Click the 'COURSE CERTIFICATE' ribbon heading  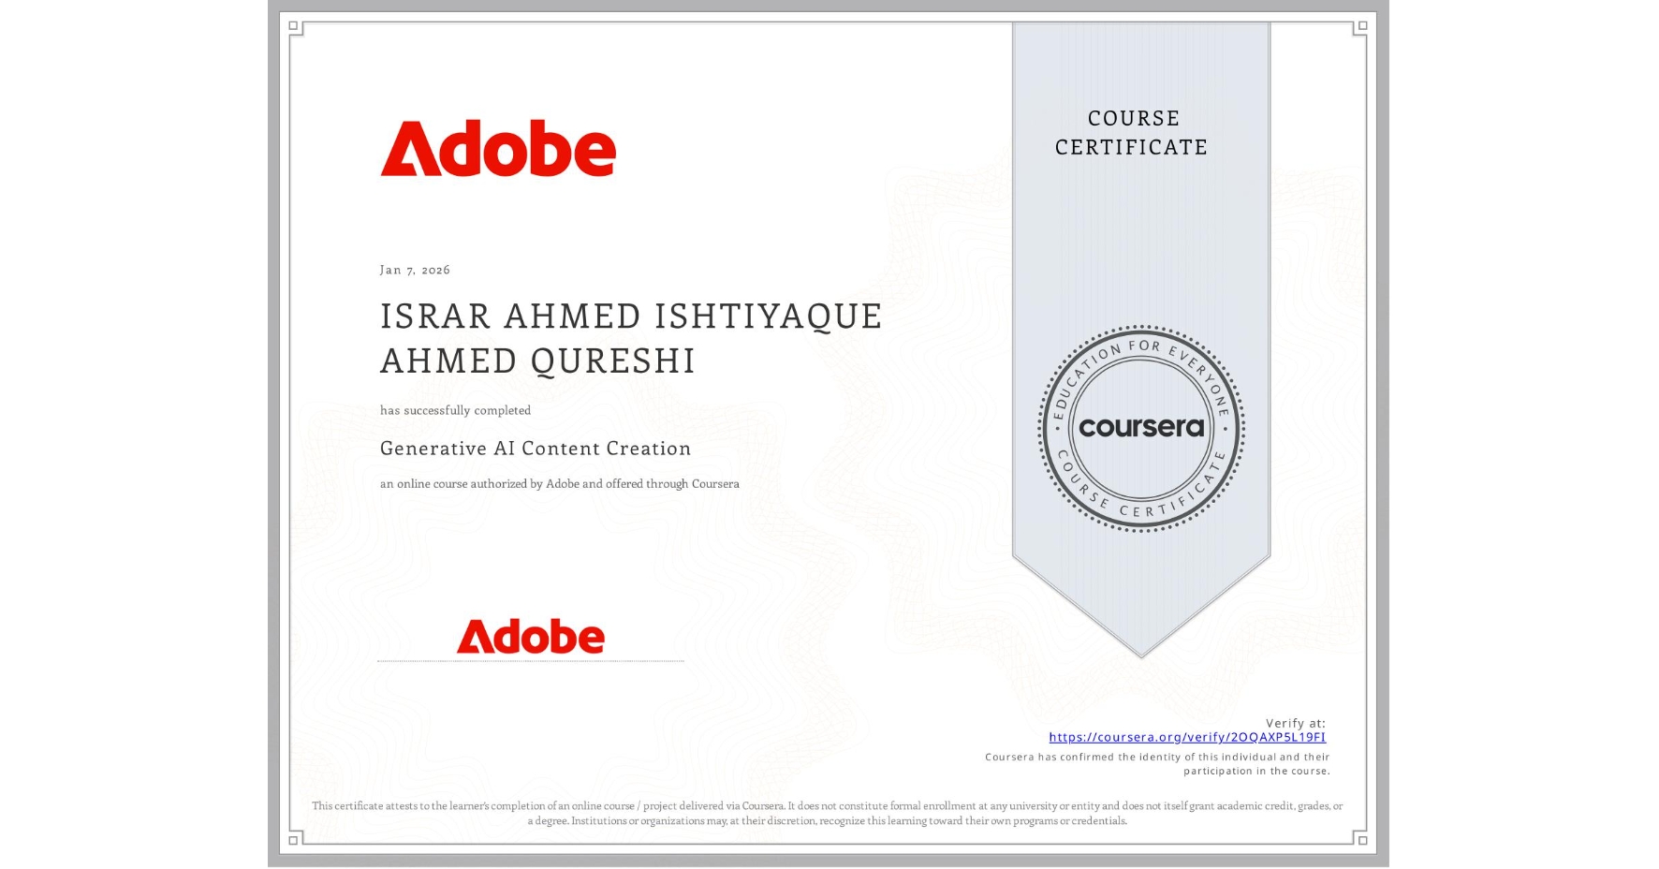click(x=1132, y=132)
